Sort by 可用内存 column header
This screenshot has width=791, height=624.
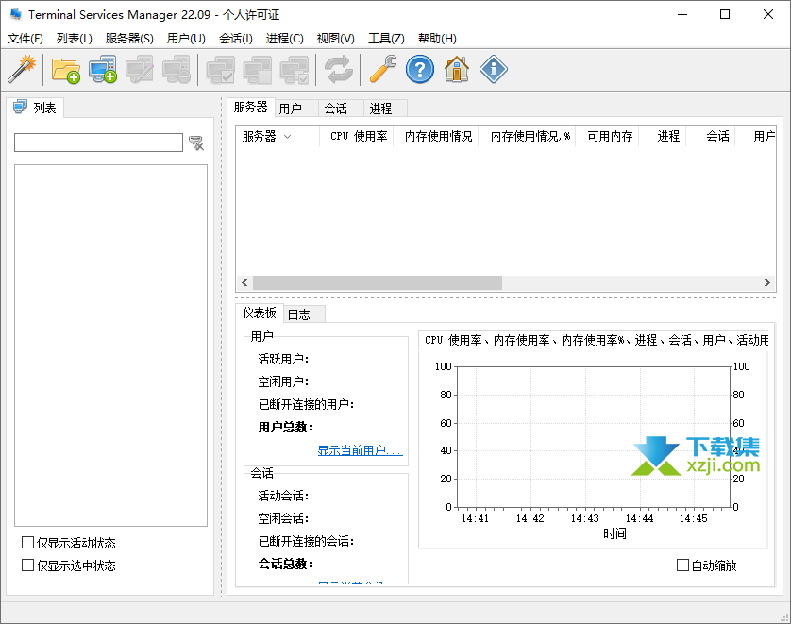tap(607, 136)
